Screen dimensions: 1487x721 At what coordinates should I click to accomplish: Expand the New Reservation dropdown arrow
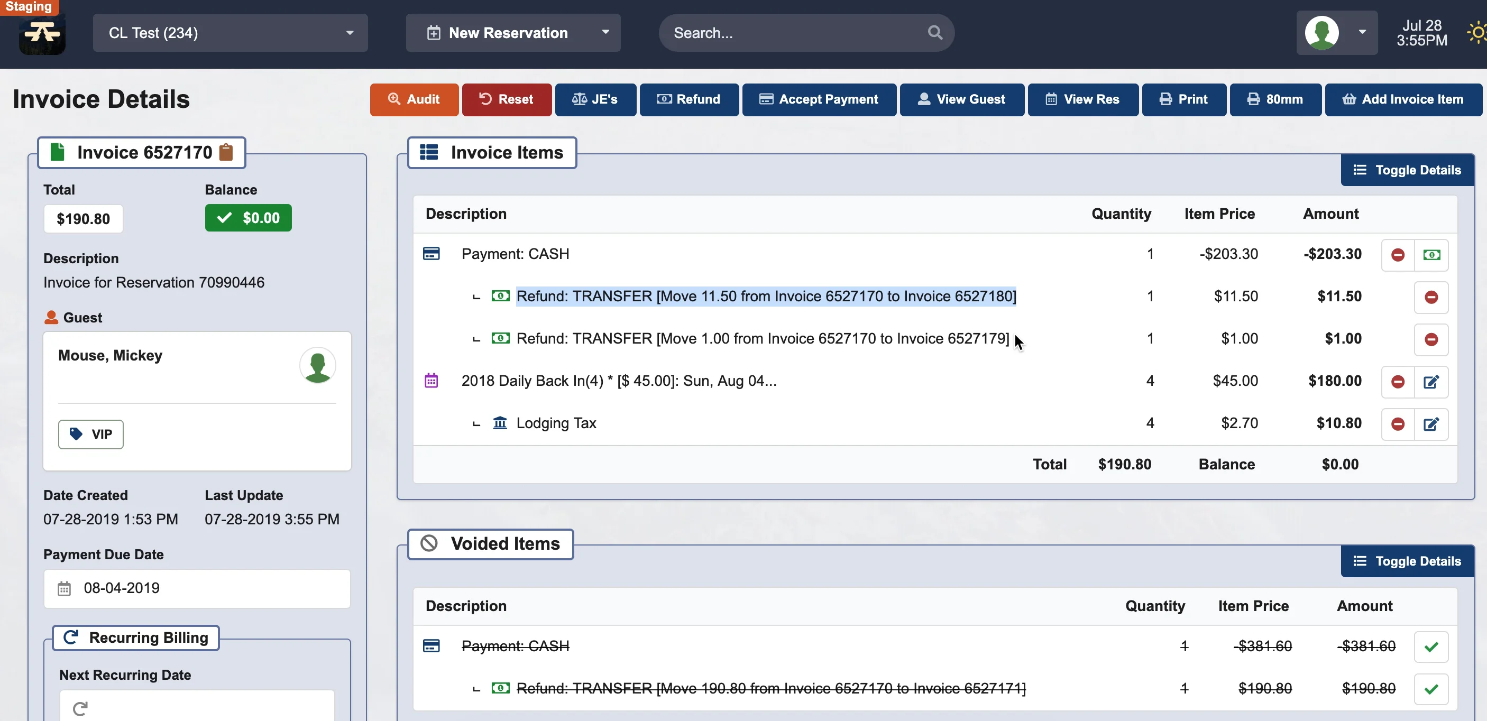605,32
